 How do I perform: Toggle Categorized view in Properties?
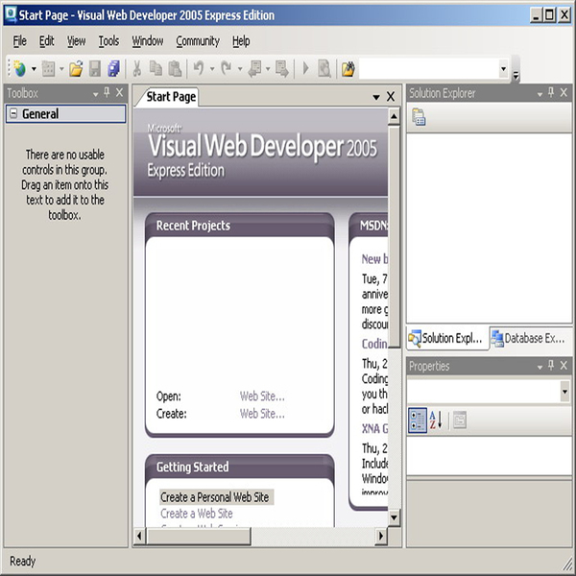(x=418, y=420)
